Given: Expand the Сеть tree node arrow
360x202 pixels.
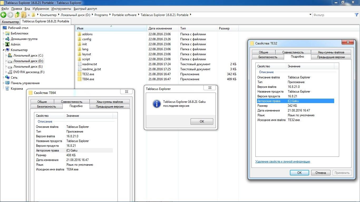Looking at the screenshot, I should pyautogui.click(x=4, y=78).
